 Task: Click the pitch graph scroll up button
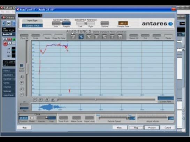click(x=22, y=77)
